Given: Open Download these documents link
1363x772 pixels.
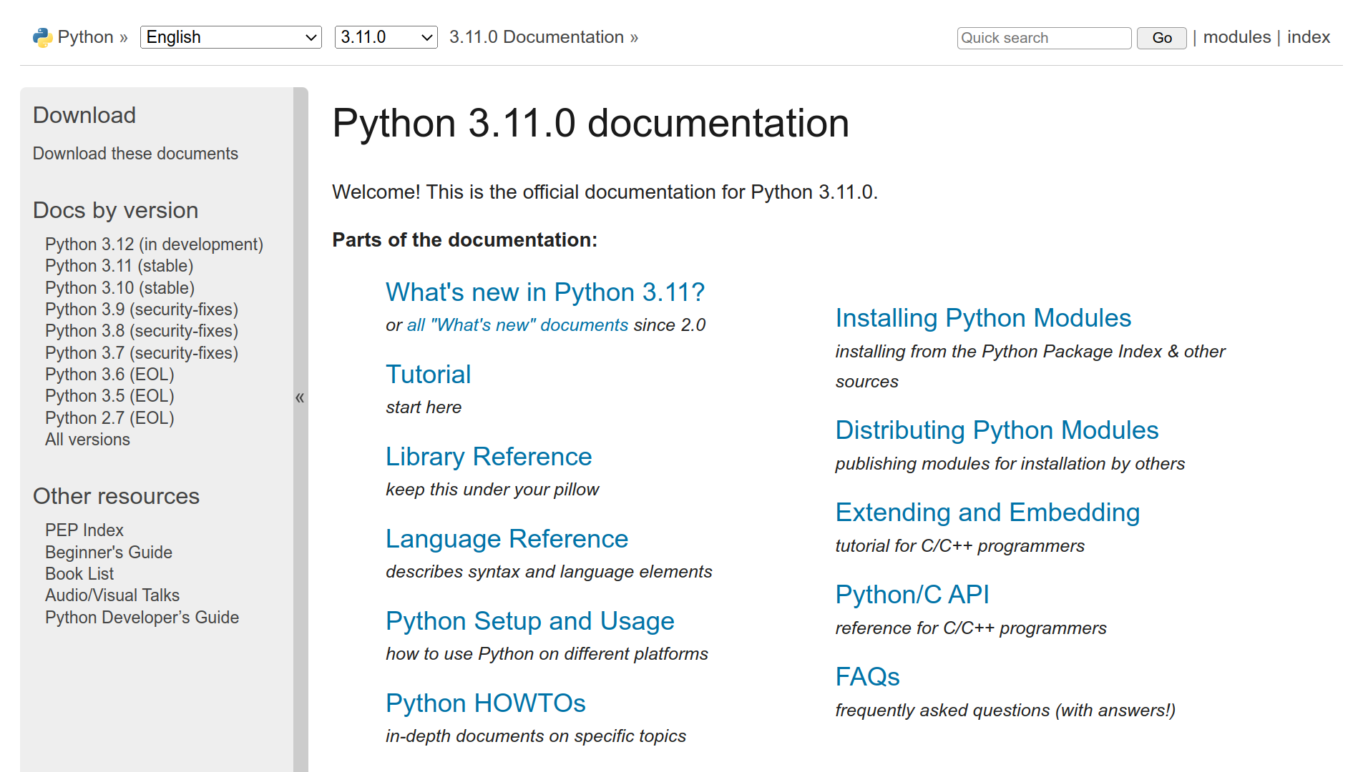Looking at the screenshot, I should coord(135,154).
